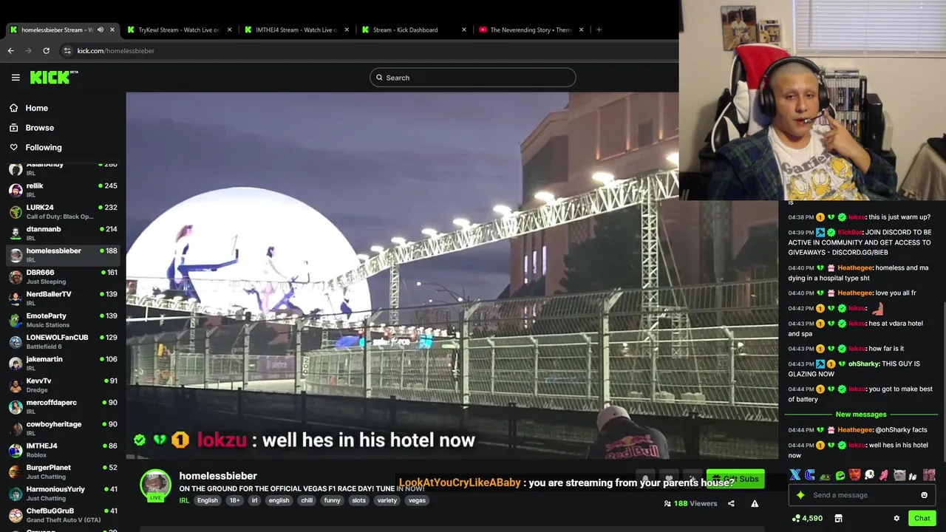This screenshot has width=946, height=532.
Task: Click the 18+ tag
Action: coord(234,500)
